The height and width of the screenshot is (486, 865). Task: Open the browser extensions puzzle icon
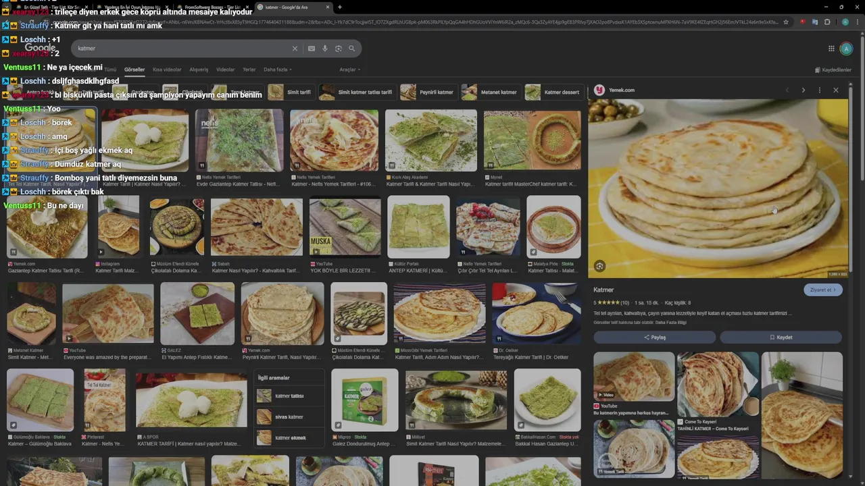pyautogui.click(x=827, y=22)
